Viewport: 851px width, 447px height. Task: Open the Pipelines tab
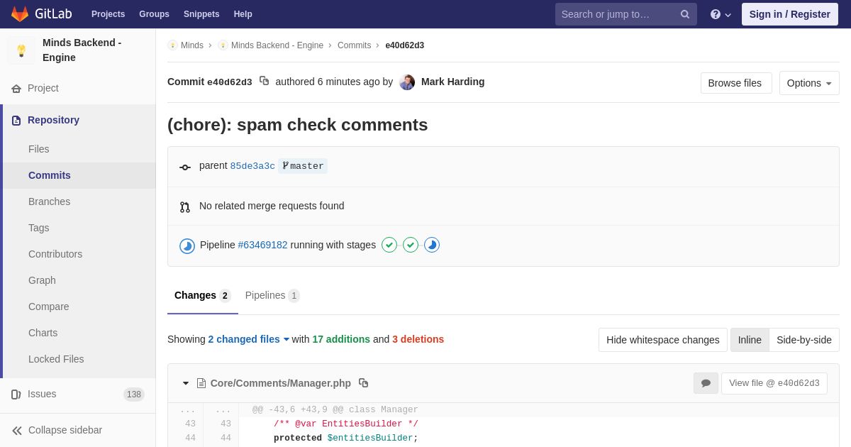click(x=272, y=295)
